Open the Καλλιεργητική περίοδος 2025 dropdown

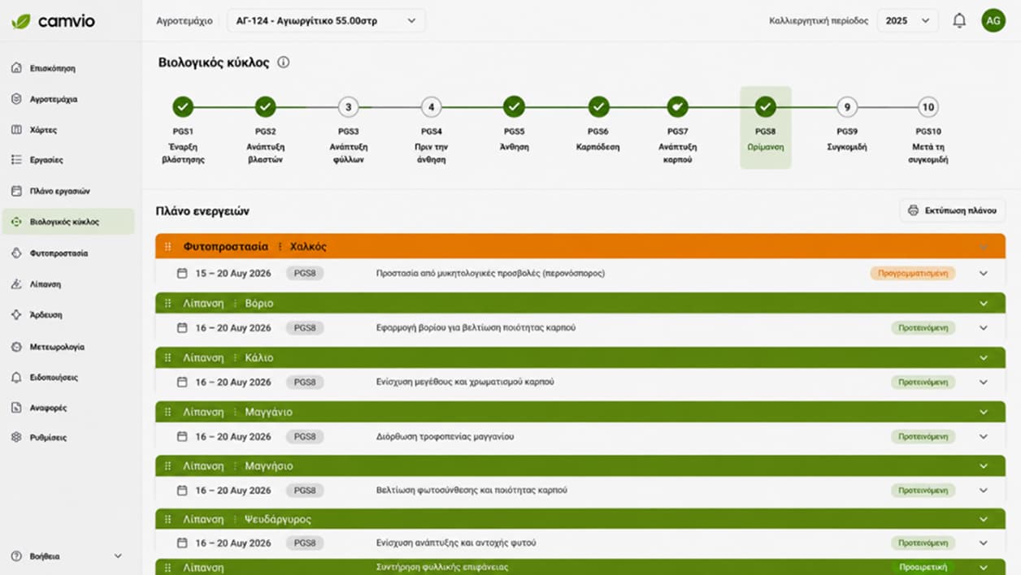pyautogui.click(x=907, y=21)
